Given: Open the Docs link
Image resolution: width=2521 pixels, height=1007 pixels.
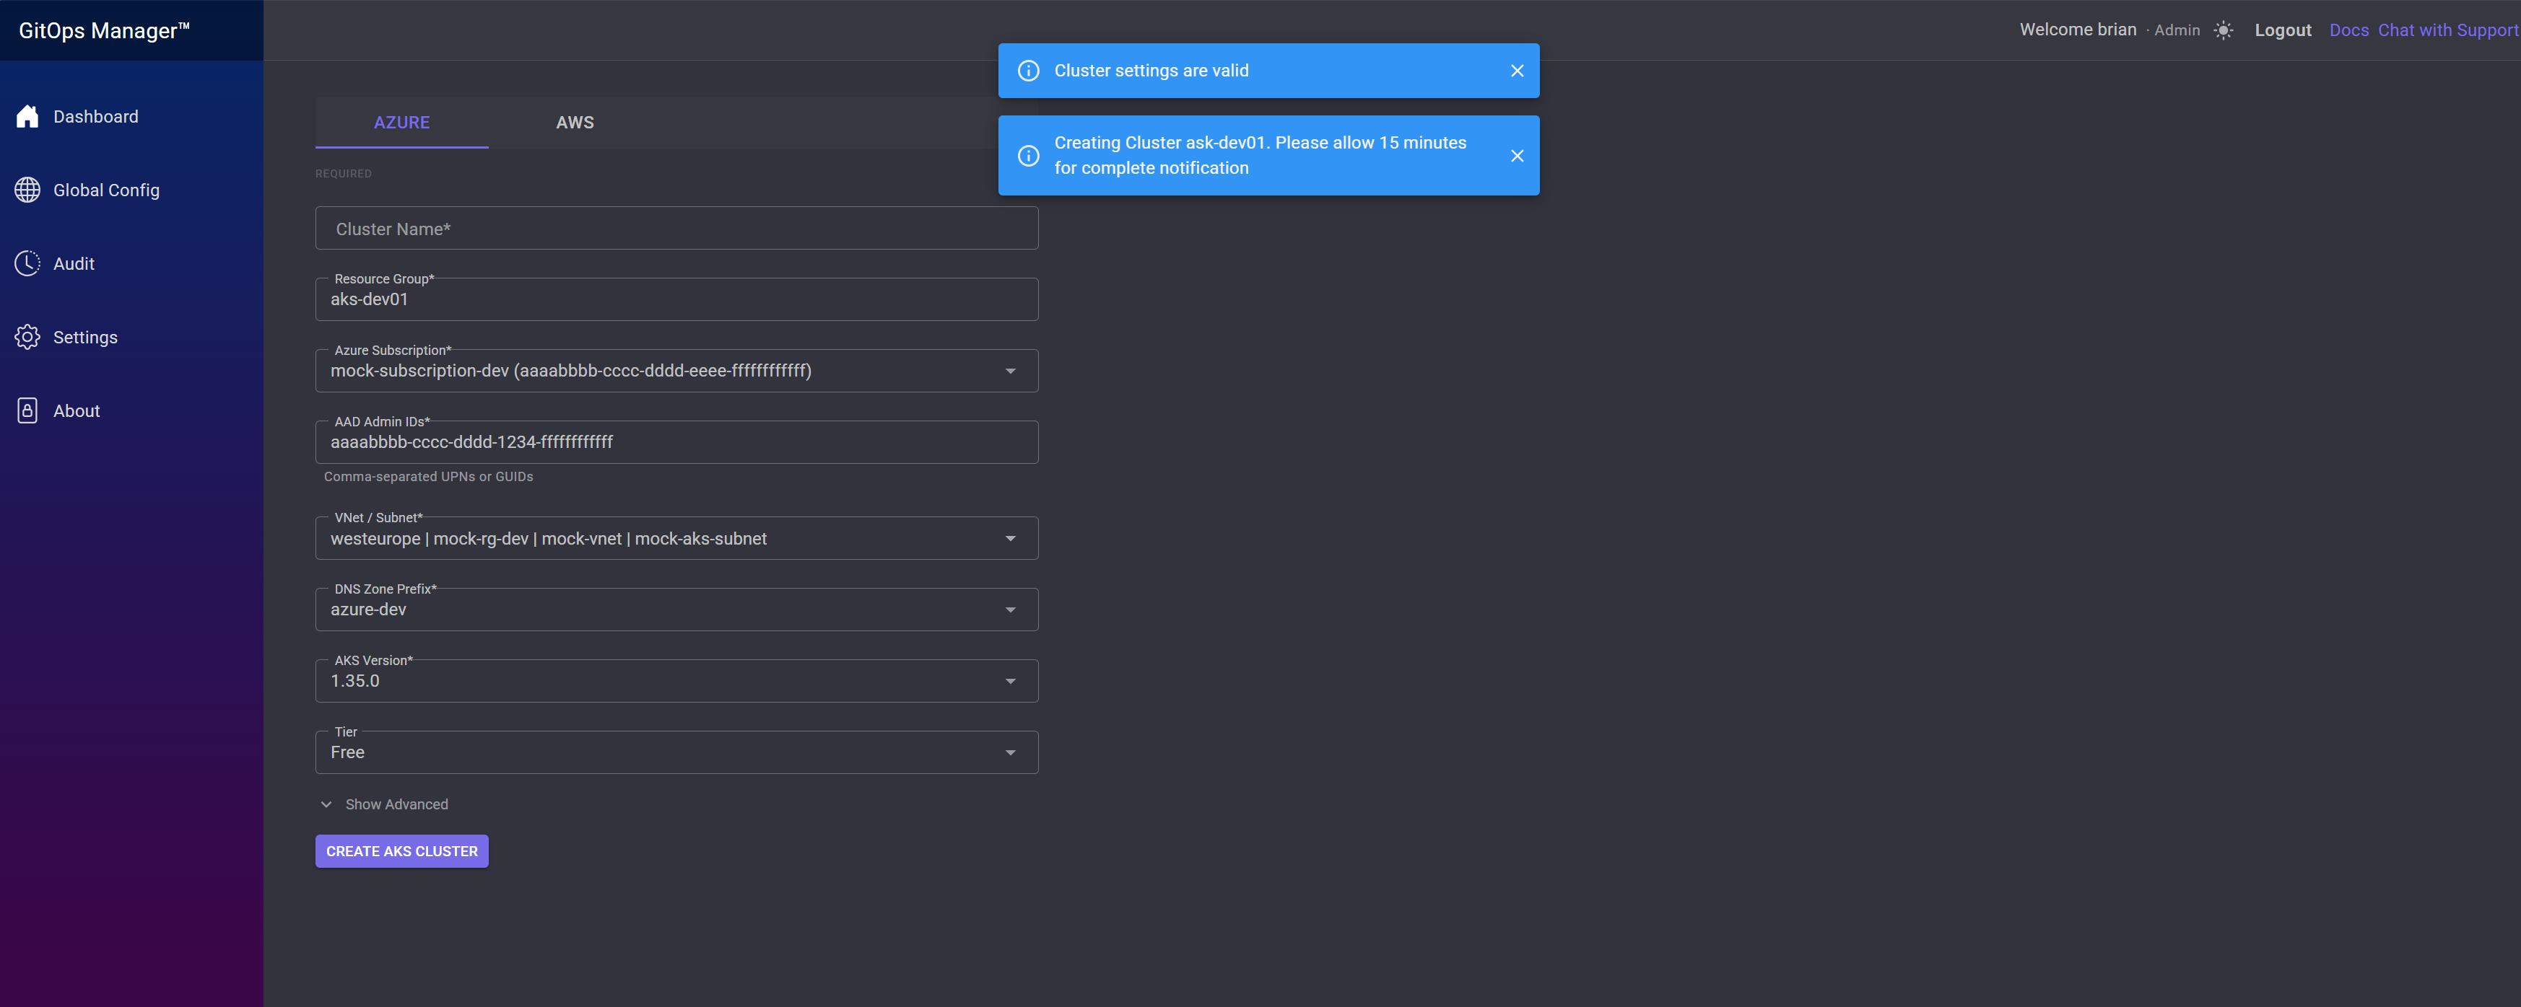Looking at the screenshot, I should tap(2348, 30).
